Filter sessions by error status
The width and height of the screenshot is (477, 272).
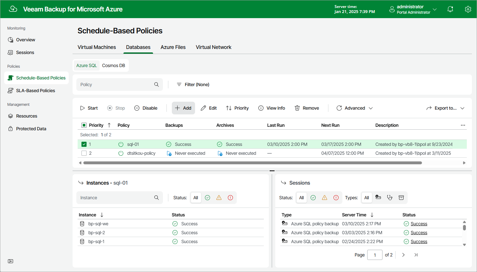(x=336, y=198)
